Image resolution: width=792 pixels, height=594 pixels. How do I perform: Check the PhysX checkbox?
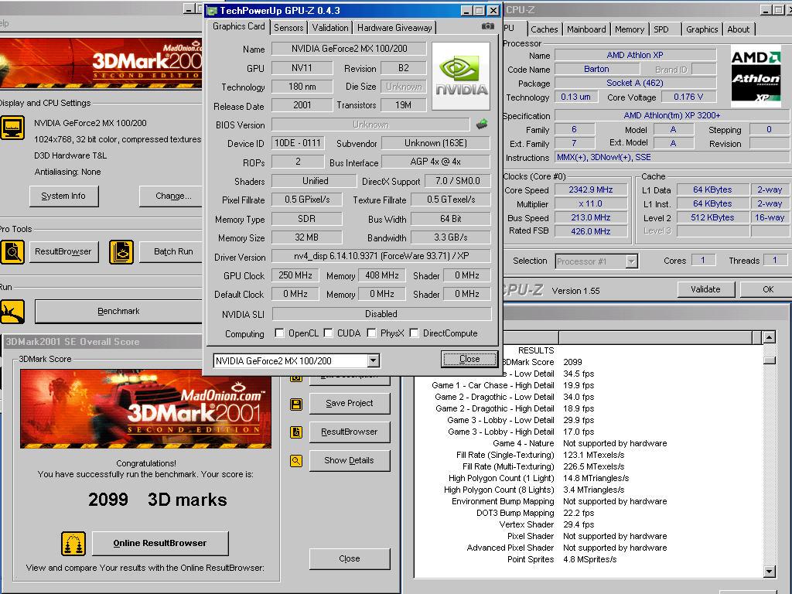click(372, 333)
